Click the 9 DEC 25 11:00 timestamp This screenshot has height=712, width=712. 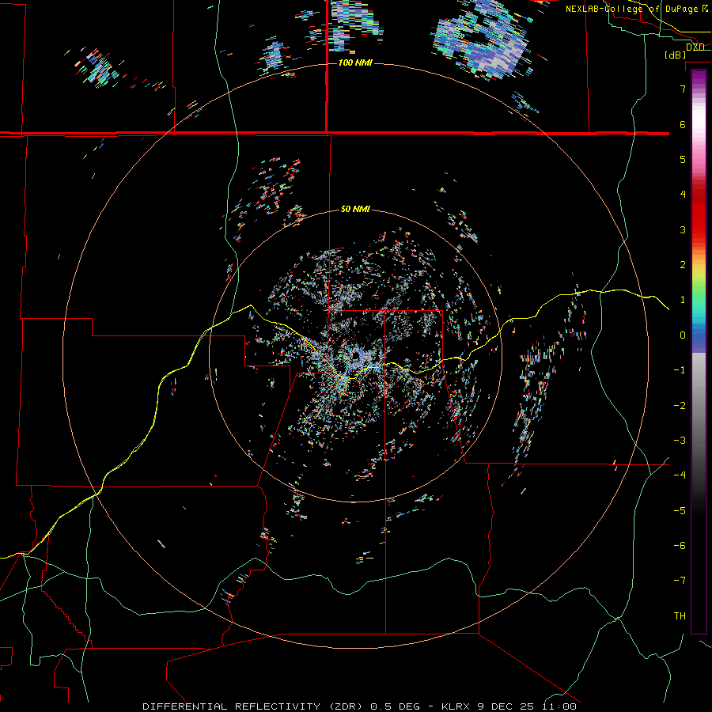pyautogui.click(x=527, y=706)
